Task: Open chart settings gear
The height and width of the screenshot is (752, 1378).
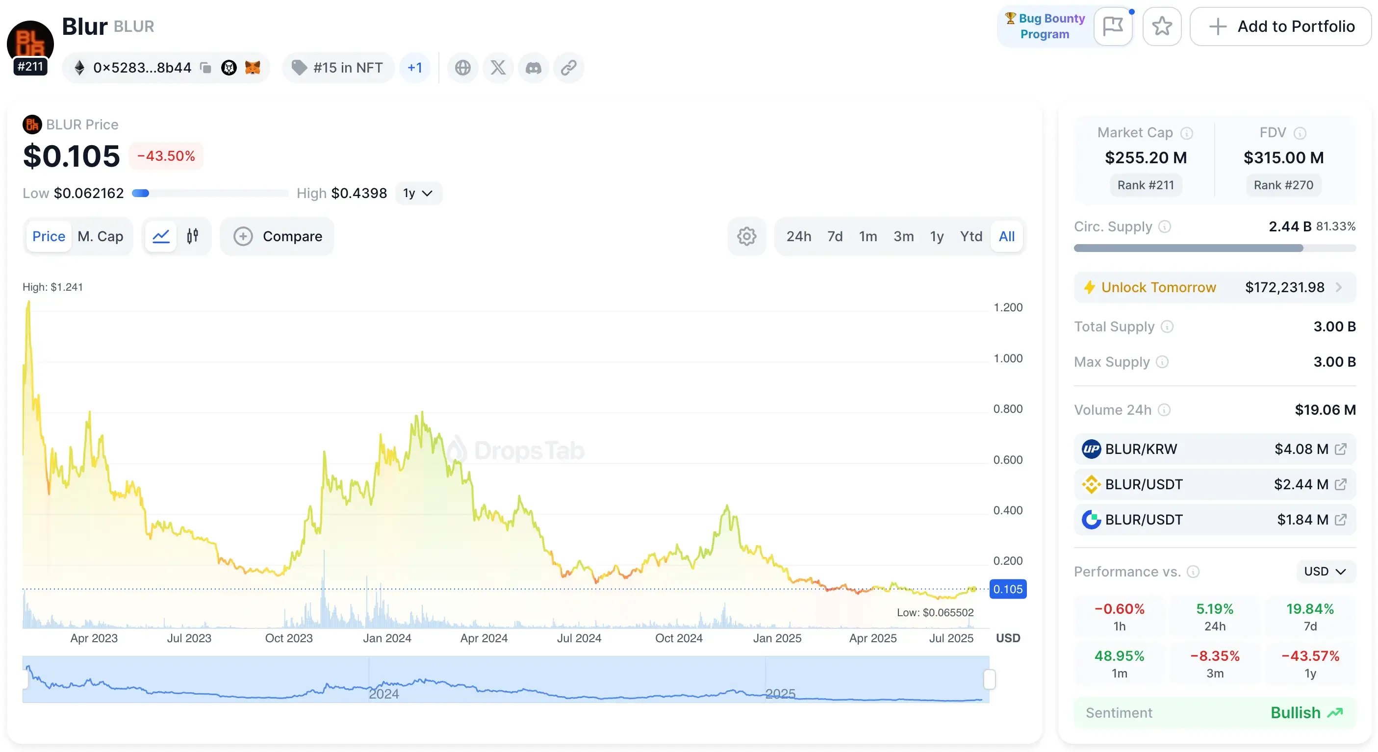Action: 747,236
